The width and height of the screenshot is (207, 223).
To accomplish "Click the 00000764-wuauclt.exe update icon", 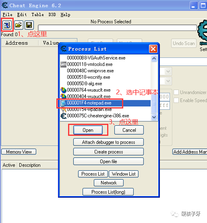I will 63,90.
